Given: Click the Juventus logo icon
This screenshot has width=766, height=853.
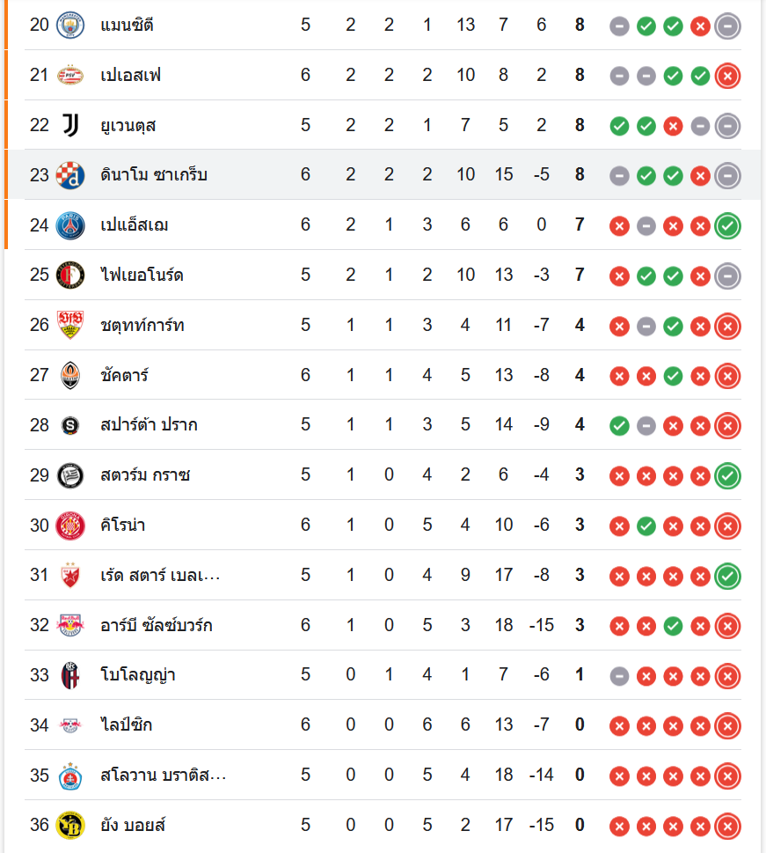Looking at the screenshot, I should click(x=69, y=125).
